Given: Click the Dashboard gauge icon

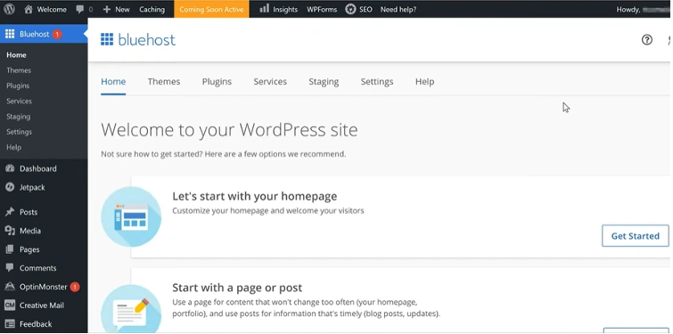Looking at the screenshot, I should click(x=10, y=168).
